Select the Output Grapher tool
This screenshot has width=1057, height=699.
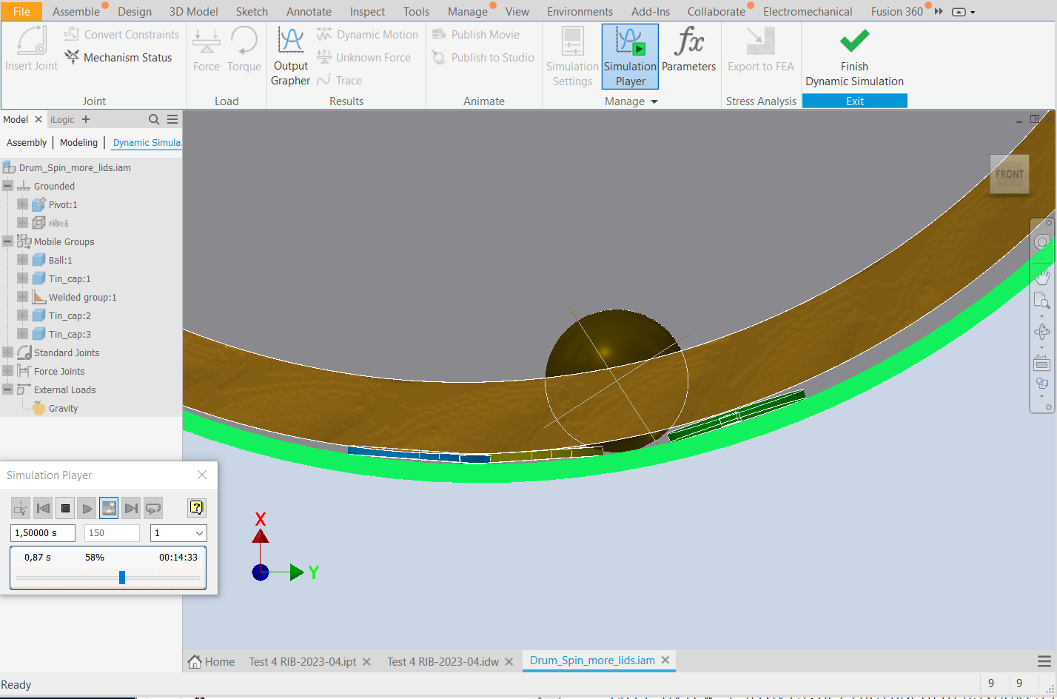click(290, 56)
